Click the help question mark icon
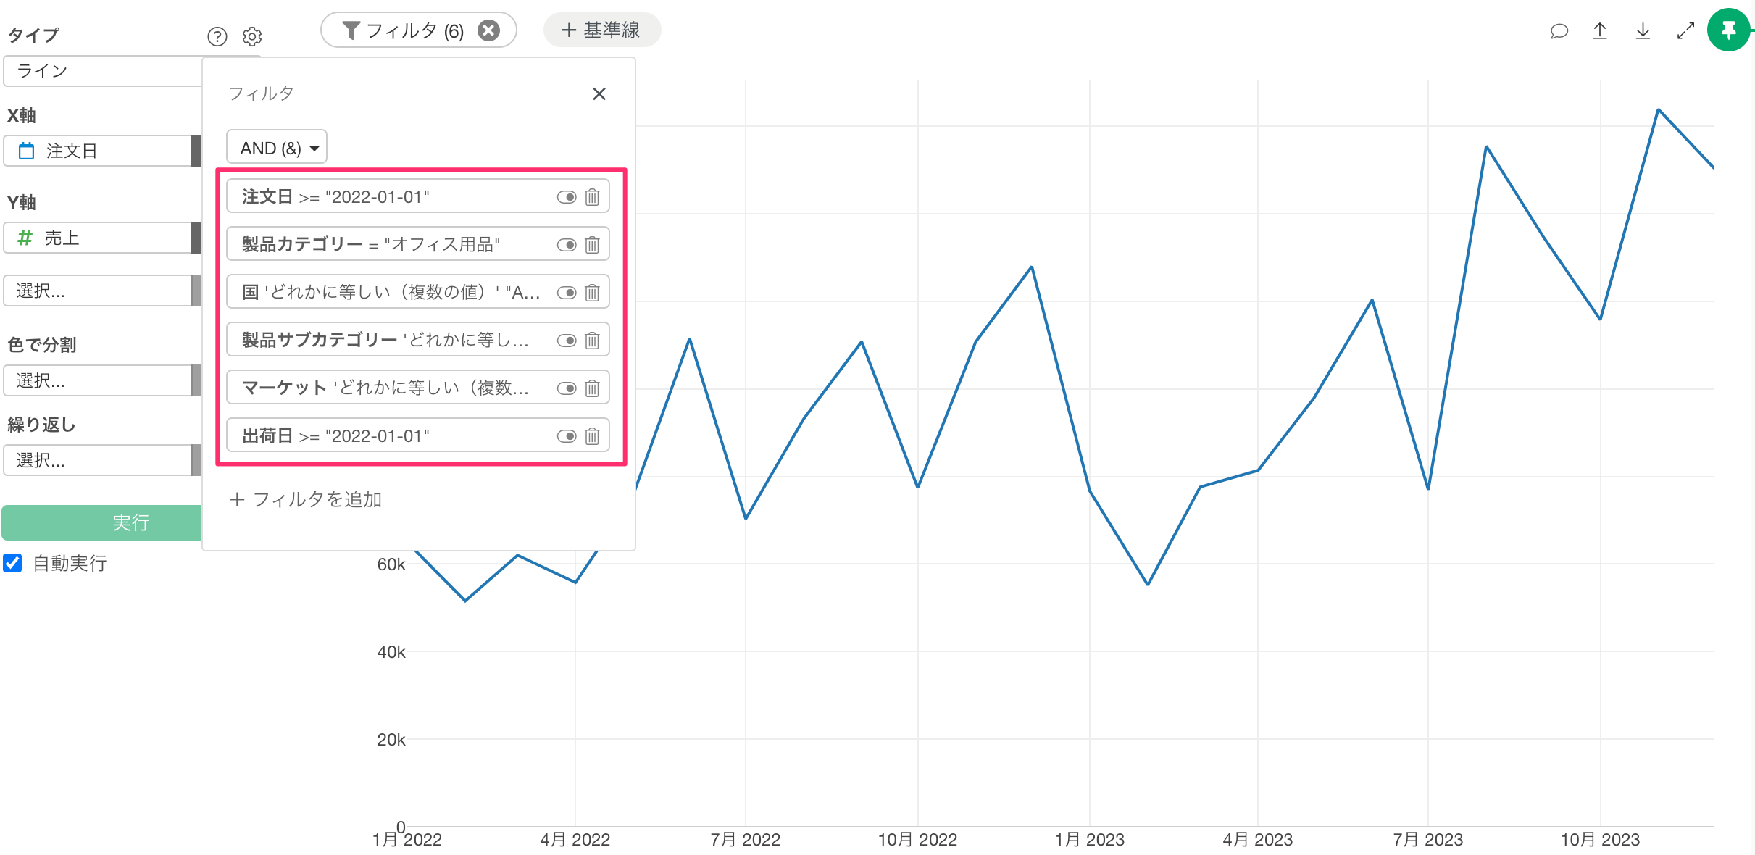 [x=217, y=36]
